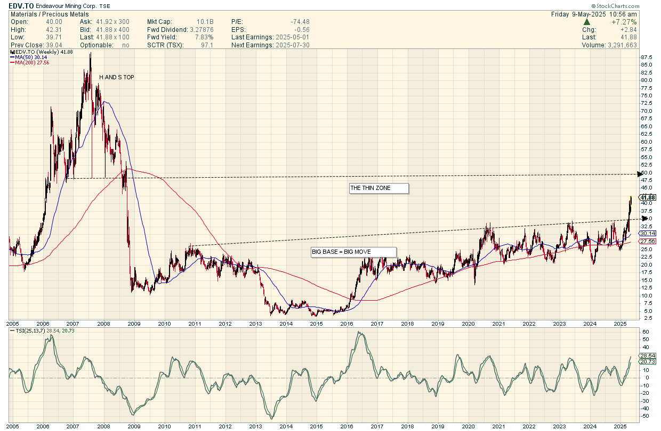Click the Next Earnings date 2025-07-30

click(291, 45)
